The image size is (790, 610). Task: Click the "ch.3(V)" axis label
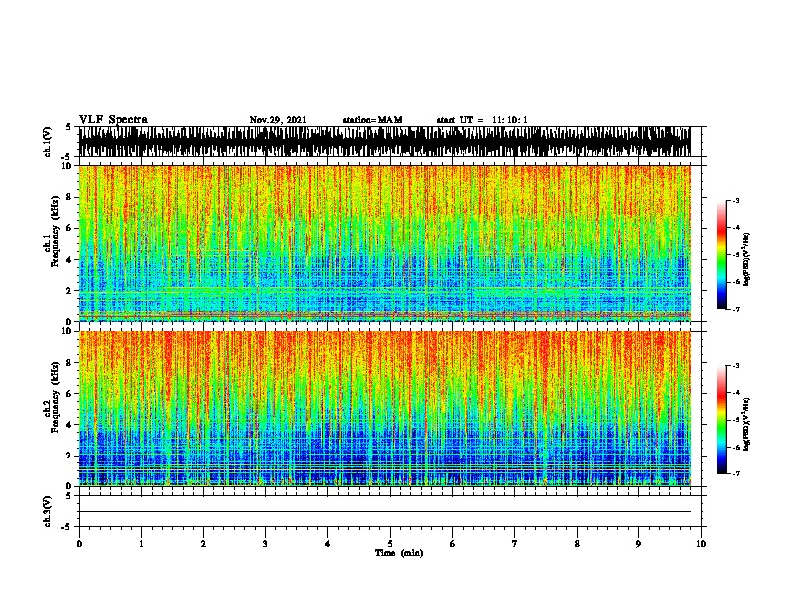(48, 511)
